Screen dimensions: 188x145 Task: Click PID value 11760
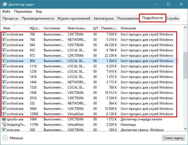[34, 125]
